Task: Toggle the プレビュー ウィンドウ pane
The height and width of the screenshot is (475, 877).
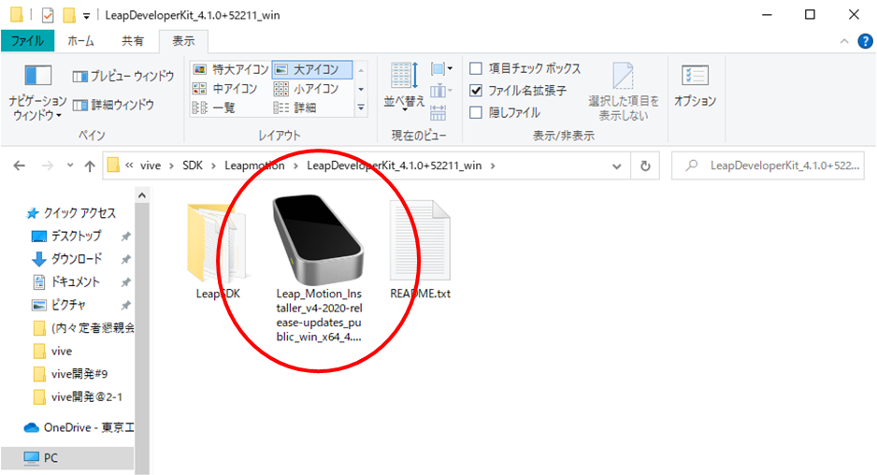Action: [x=123, y=76]
